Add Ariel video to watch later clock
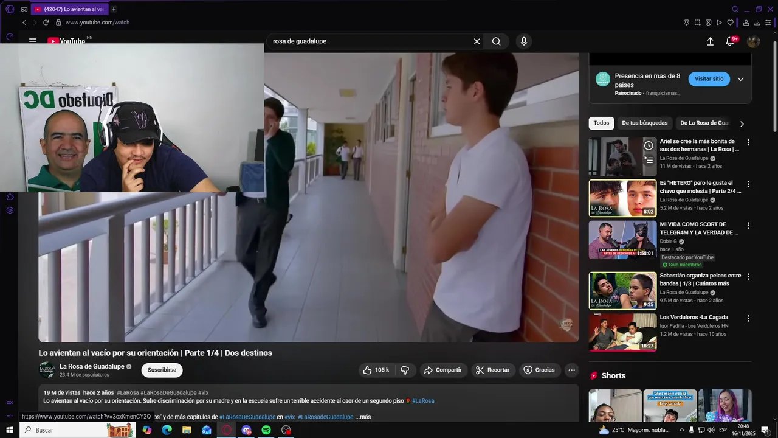 pyautogui.click(x=649, y=146)
